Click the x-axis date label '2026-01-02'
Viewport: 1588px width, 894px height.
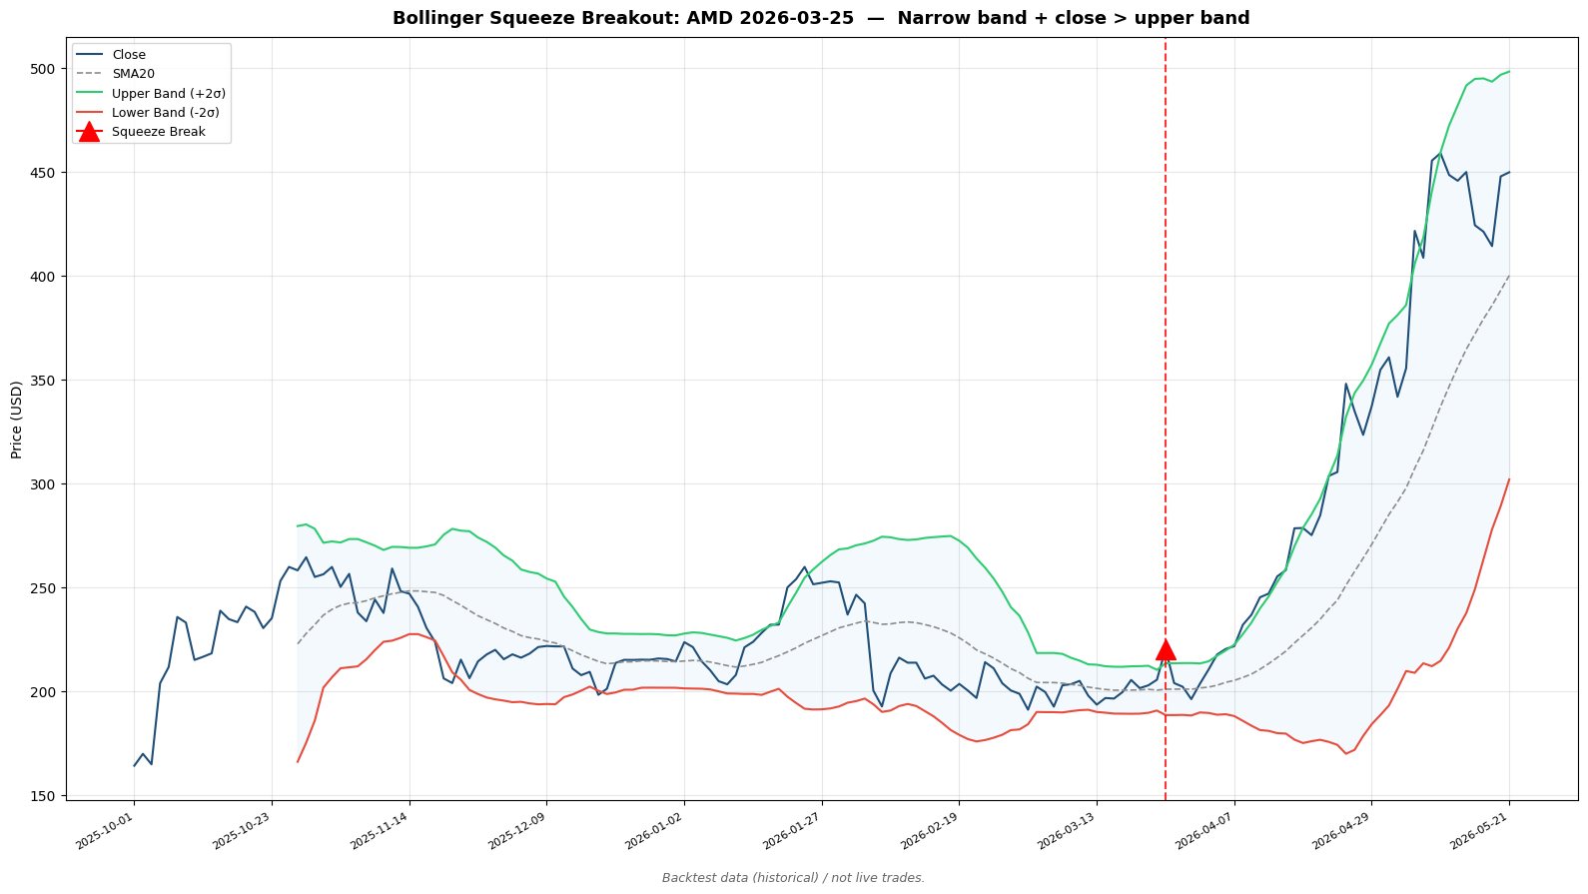pos(655,830)
